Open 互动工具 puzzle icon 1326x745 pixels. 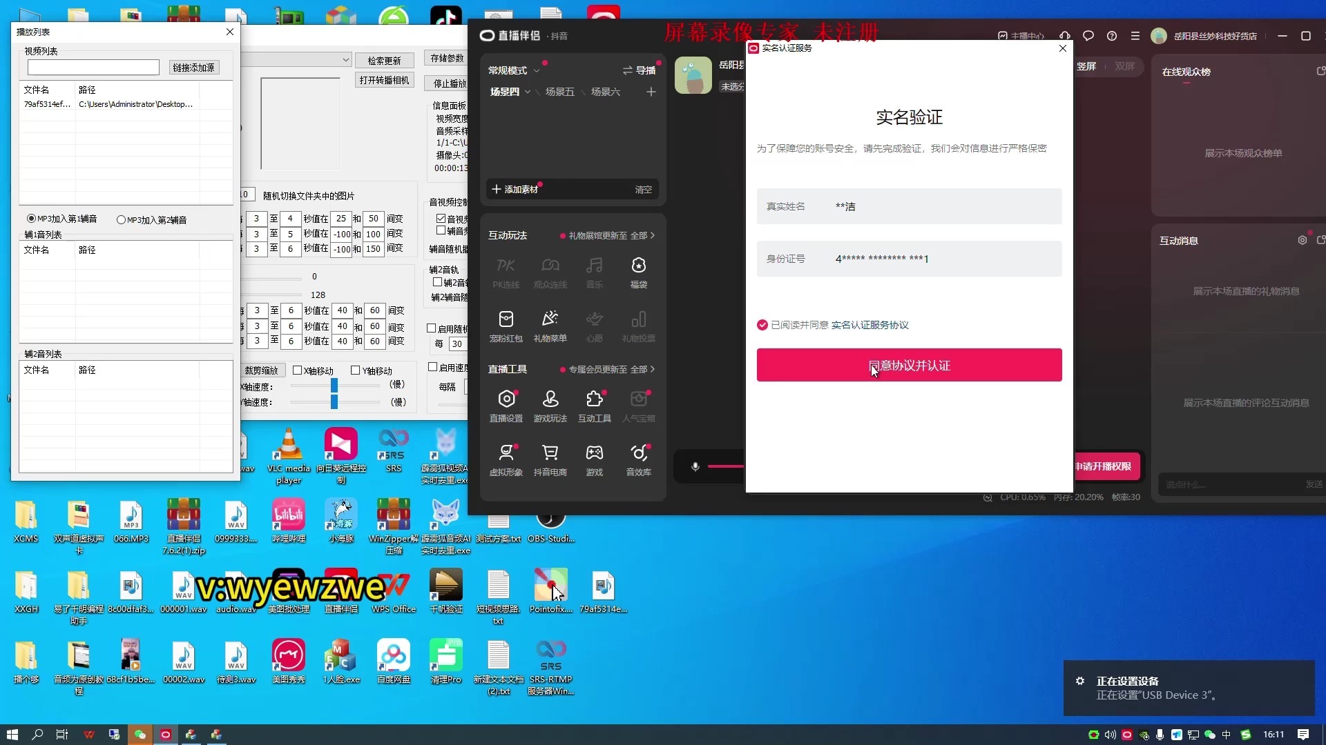click(594, 406)
